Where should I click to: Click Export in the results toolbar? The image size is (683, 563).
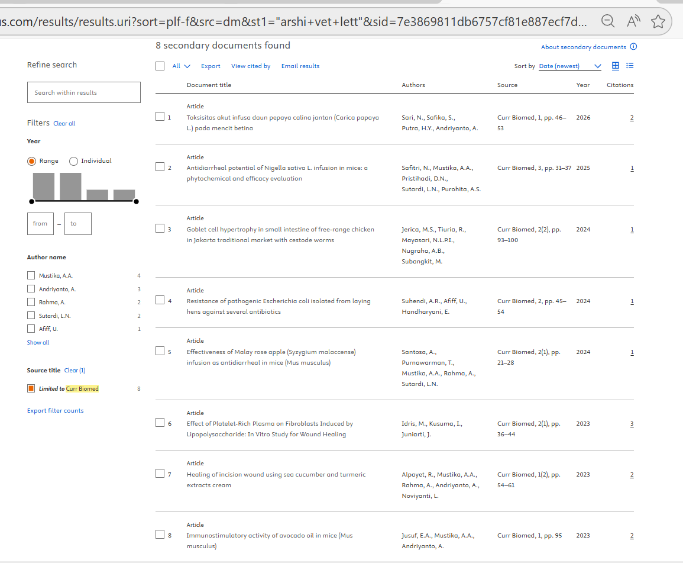click(210, 66)
